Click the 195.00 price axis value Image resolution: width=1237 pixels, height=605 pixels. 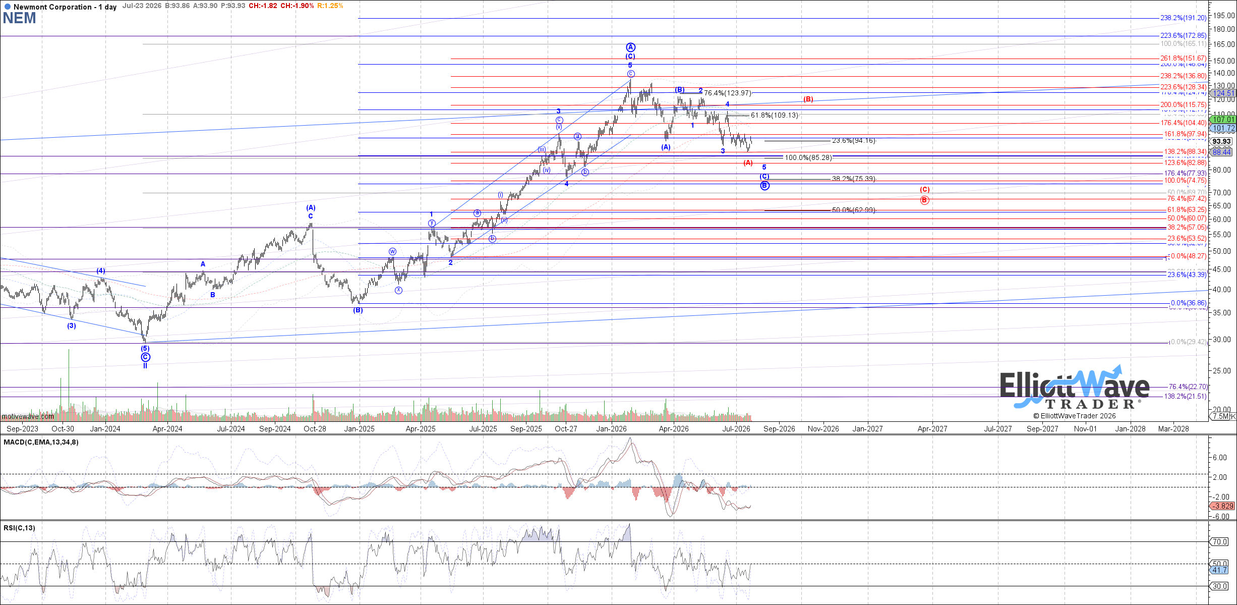point(1224,16)
